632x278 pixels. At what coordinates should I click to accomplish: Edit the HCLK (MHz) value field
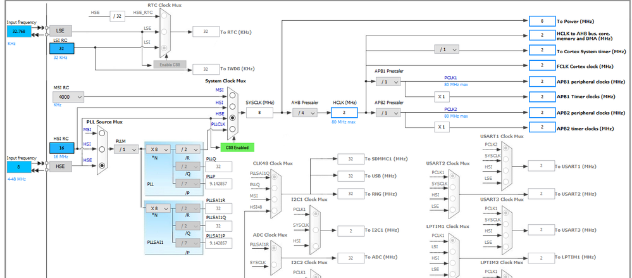[344, 113]
